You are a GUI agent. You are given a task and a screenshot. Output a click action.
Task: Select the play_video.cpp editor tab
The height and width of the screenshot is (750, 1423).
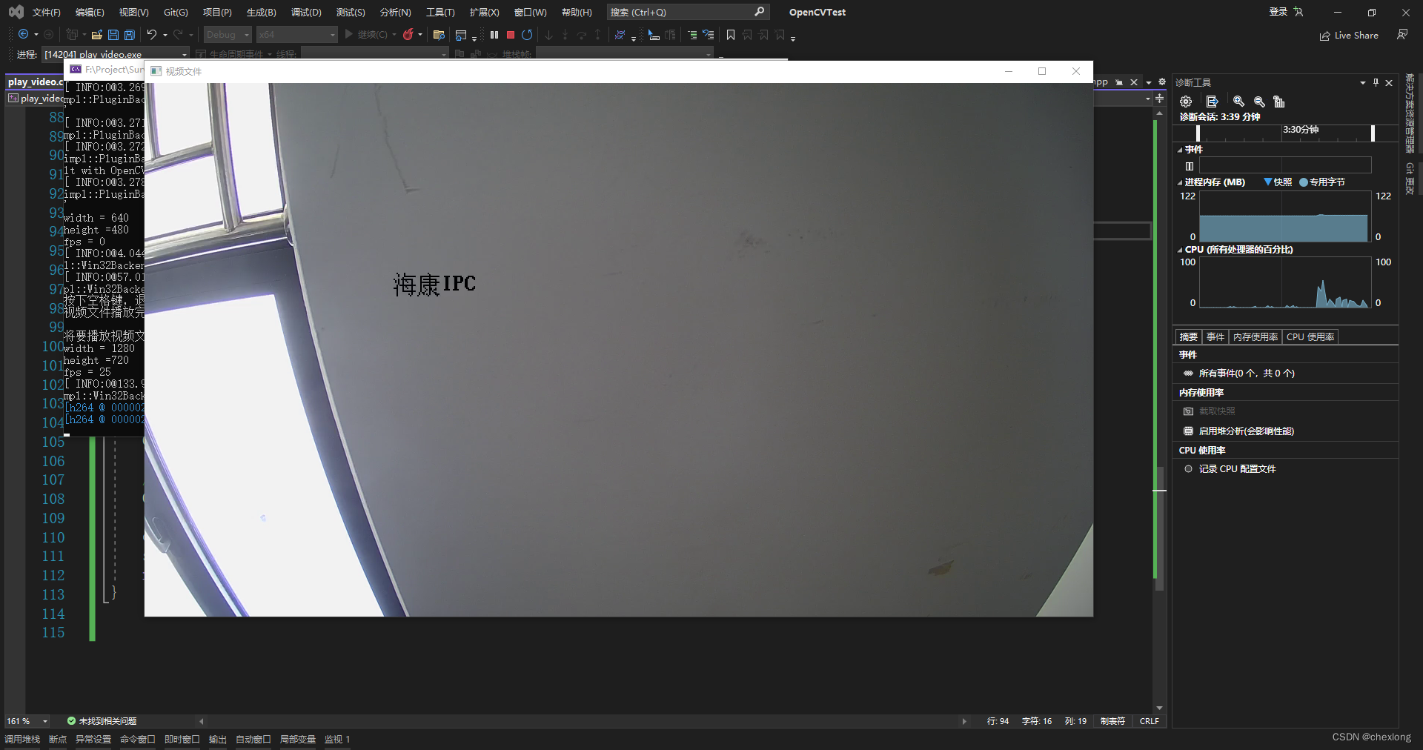point(35,82)
